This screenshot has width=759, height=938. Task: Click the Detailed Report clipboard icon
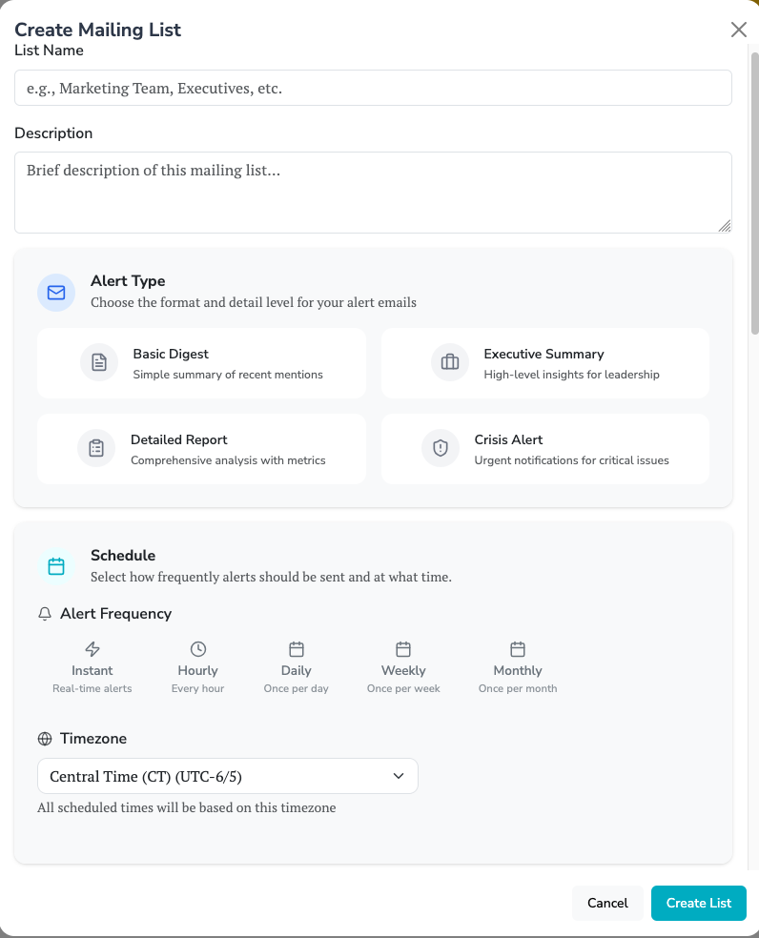point(96,448)
